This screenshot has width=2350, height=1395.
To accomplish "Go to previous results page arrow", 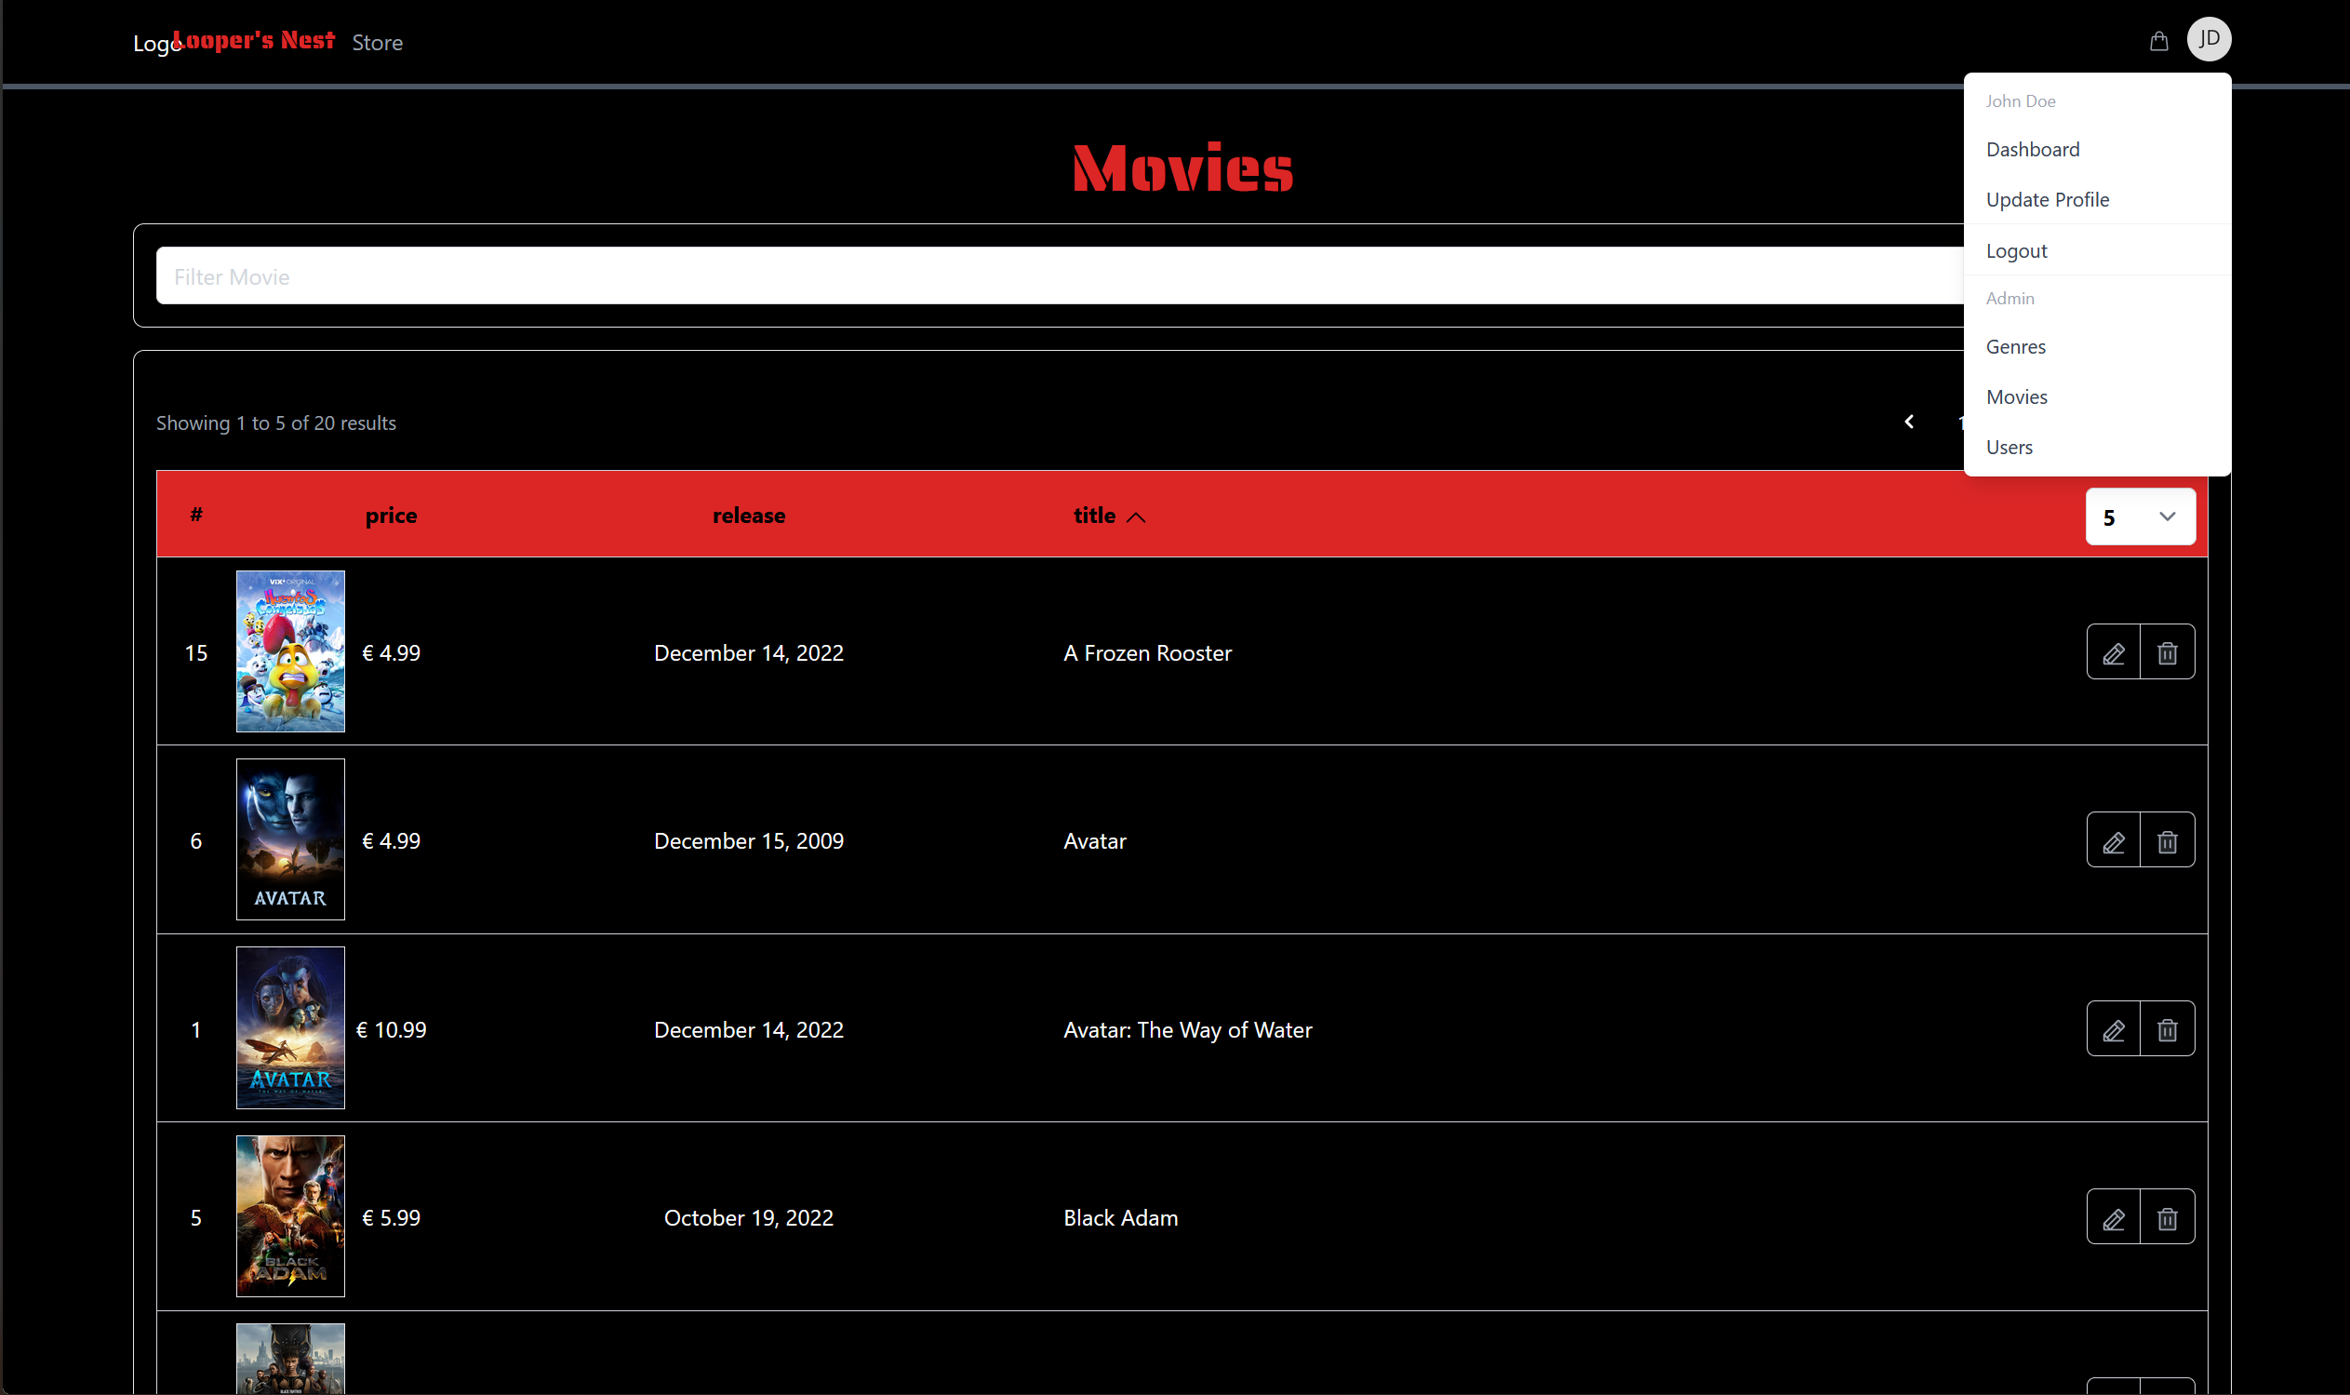I will [1908, 423].
